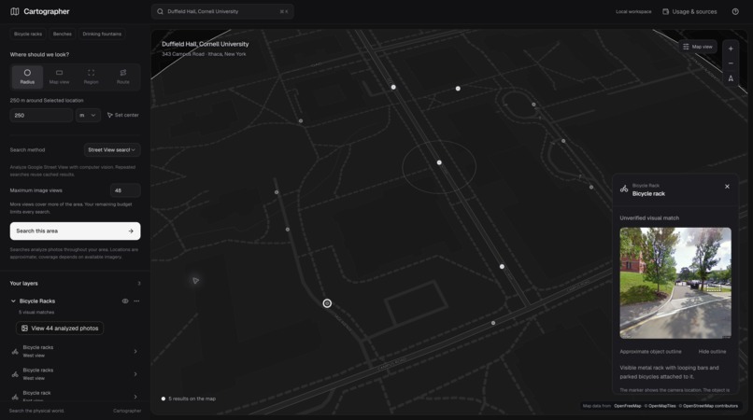This screenshot has height=420, width=753.
Task: Edit the Maximum image views field
Action: click(x=125, y=190)
